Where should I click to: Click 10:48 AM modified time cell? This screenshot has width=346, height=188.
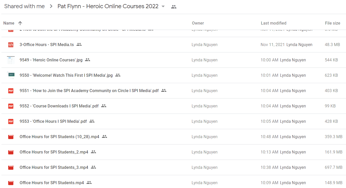(270, 137)
